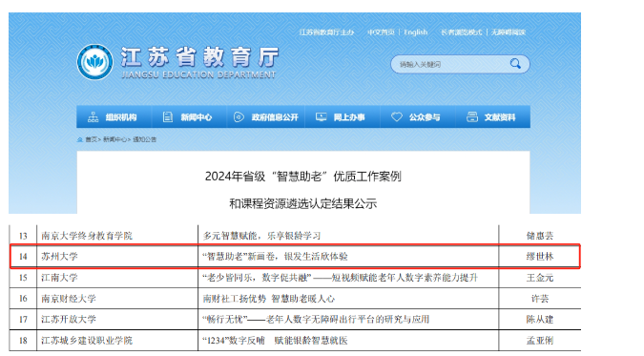Screen dimensions: 644x356
Task: Enable 长者浏览模式 elder mode
Action: (x=461, y=32)
